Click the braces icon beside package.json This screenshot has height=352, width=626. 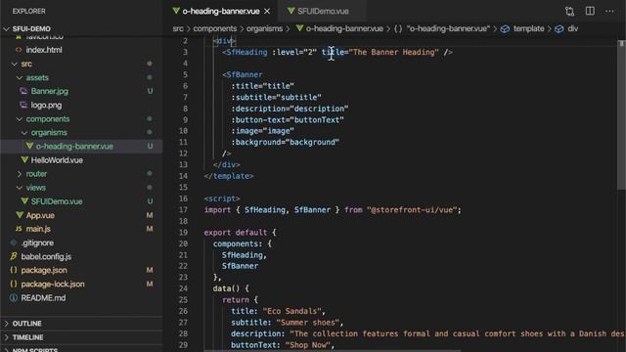click(x=14, y=270)
